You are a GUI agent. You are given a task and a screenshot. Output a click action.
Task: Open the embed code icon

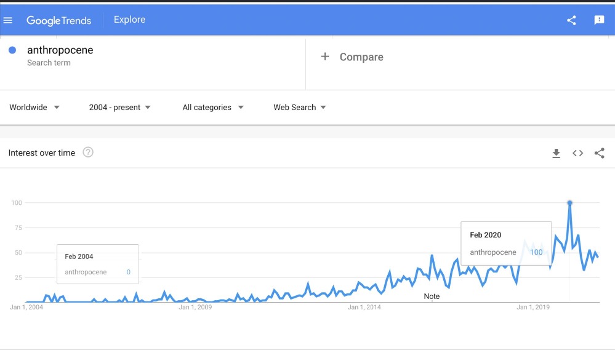coord(577,153)
